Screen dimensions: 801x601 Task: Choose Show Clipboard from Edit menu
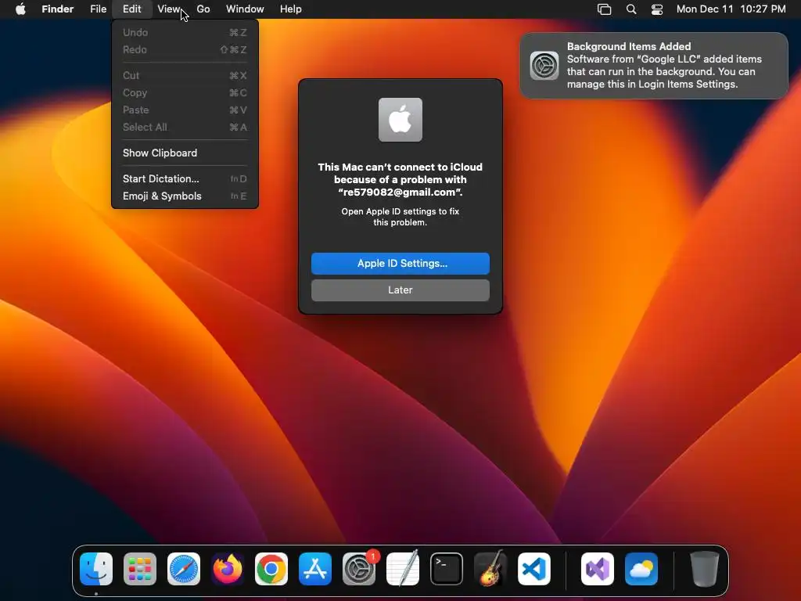click(x=185, y=153)
